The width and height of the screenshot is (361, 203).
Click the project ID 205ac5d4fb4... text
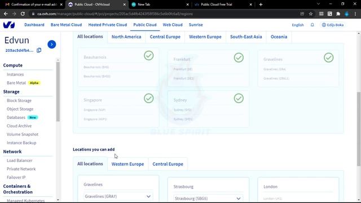19,50
